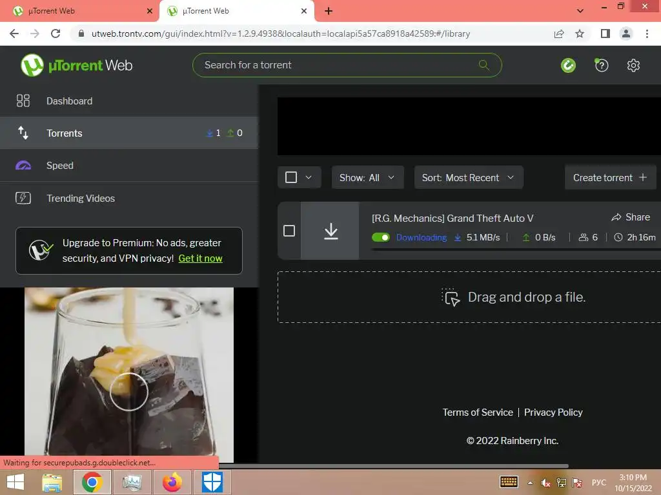This screenshot has height=495, width=661.
Task: Click the Search for a torrent field
Action: pyautogui.click(x=347, y=65)
